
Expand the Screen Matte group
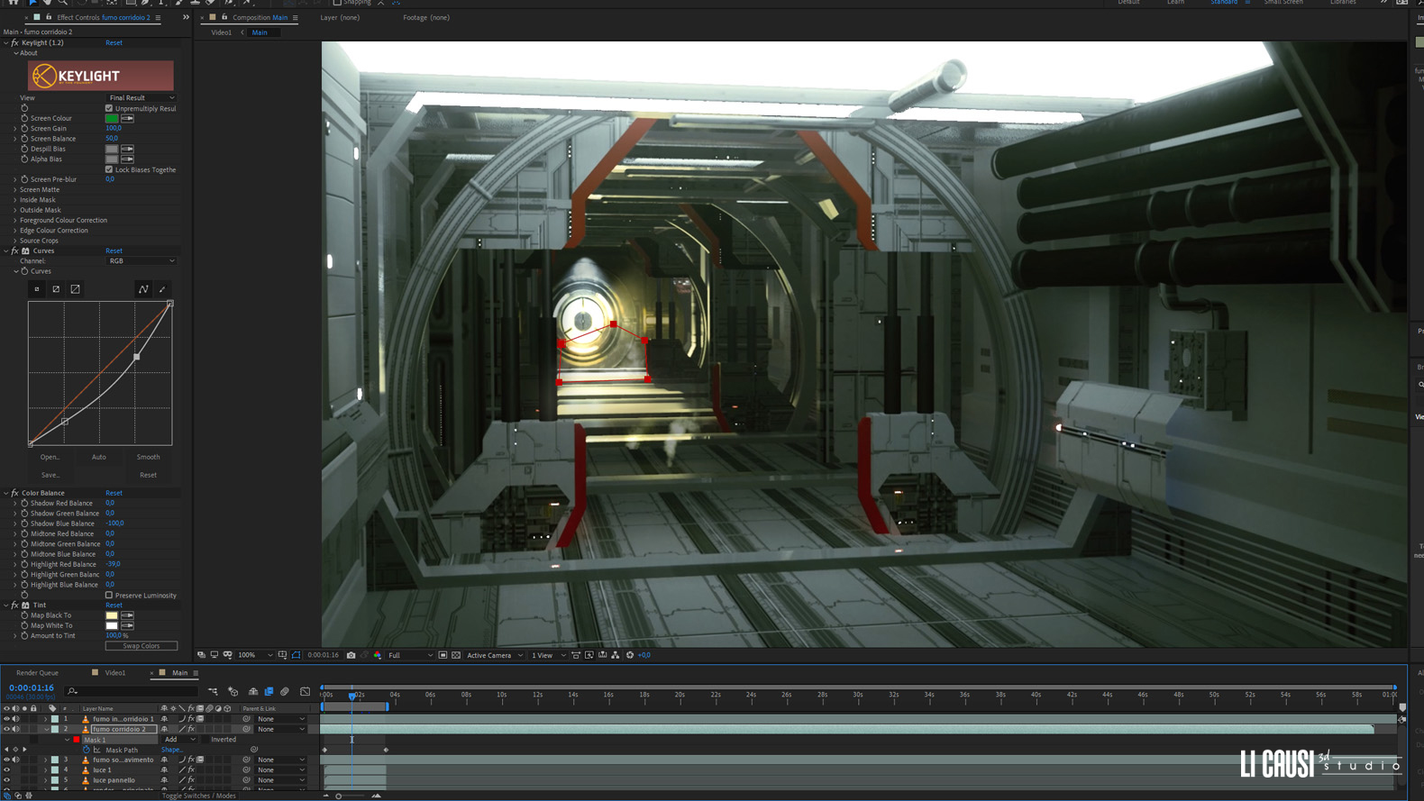(x=15, y=189)
